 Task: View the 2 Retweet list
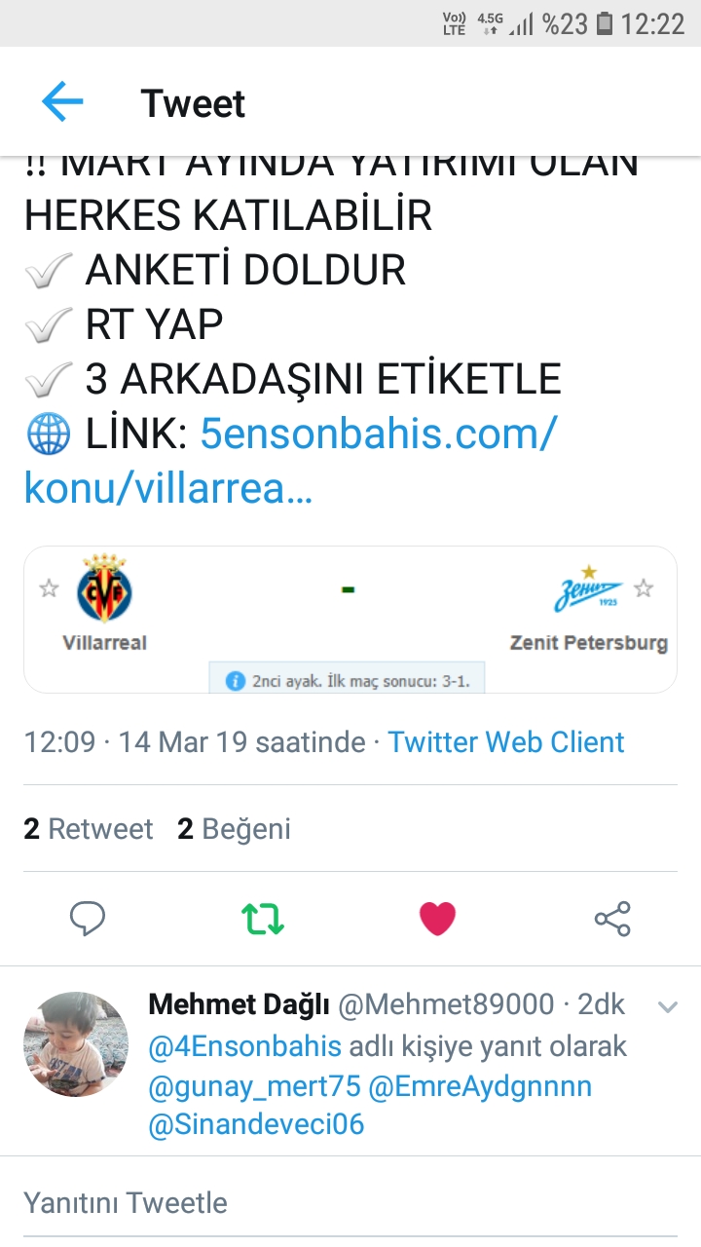(x=89, y=829)
